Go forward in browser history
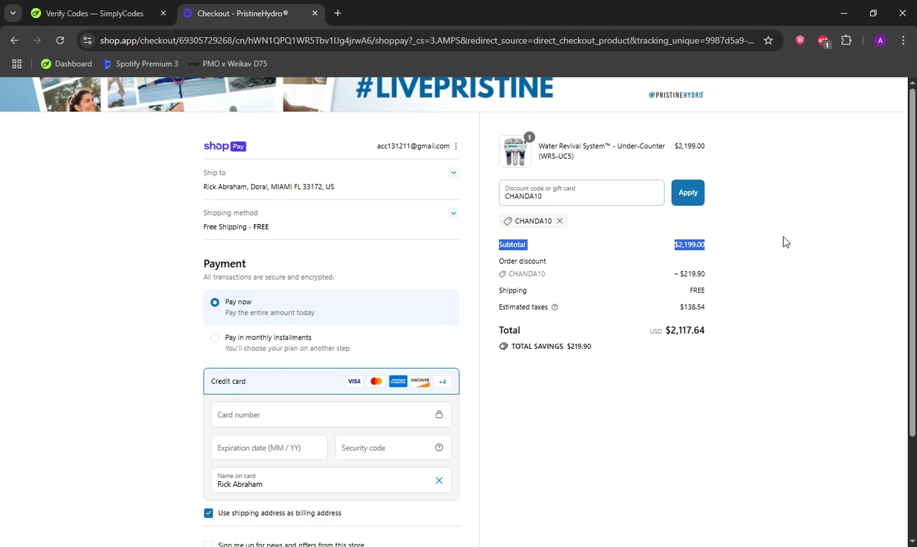This screenshot has height=547, width=917. pos(37,40)
